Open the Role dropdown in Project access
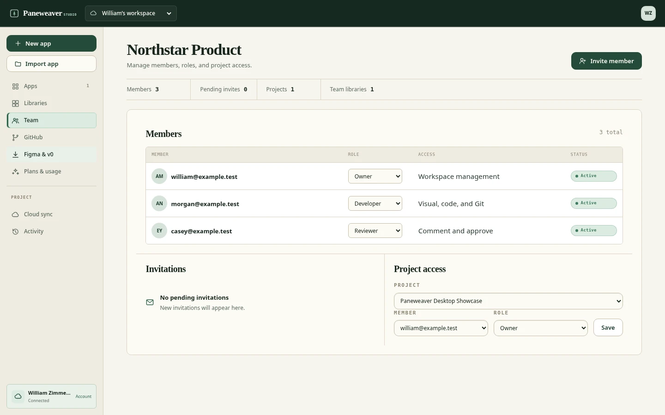This screenshot has height=415, width=665. [541, 328]
